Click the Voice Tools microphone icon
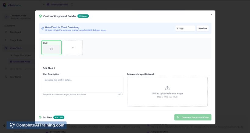The height and width of the screenshot is (133, 250). (x=6, y=69)
